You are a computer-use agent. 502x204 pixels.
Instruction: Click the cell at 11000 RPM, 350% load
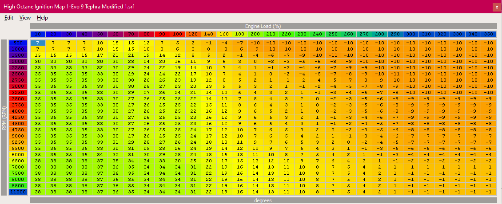tap(488, 192)
